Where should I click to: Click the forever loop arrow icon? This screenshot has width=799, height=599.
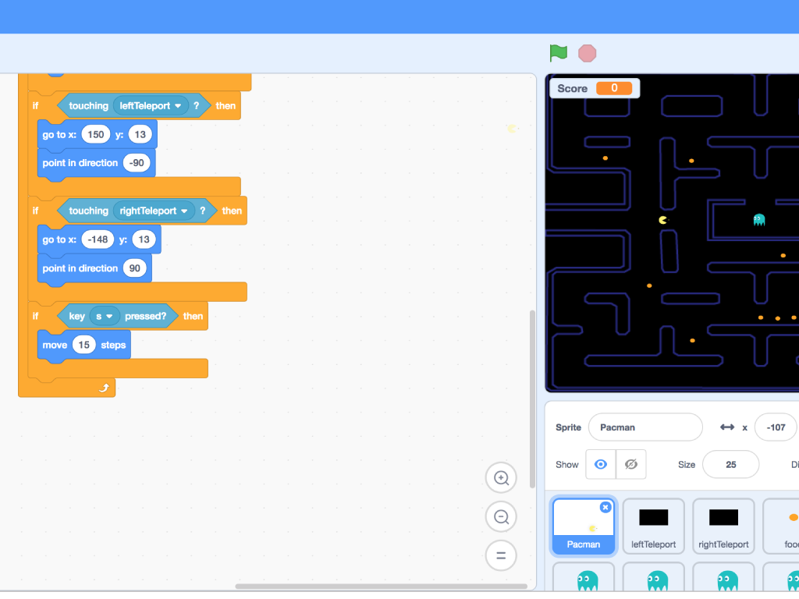(104, 388)
